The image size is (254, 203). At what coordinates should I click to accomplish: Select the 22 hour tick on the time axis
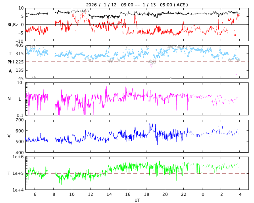(x=184, y=194)
